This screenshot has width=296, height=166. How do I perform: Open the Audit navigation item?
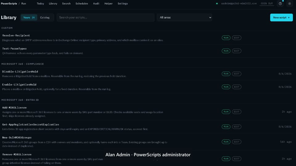tap(96, 4)
